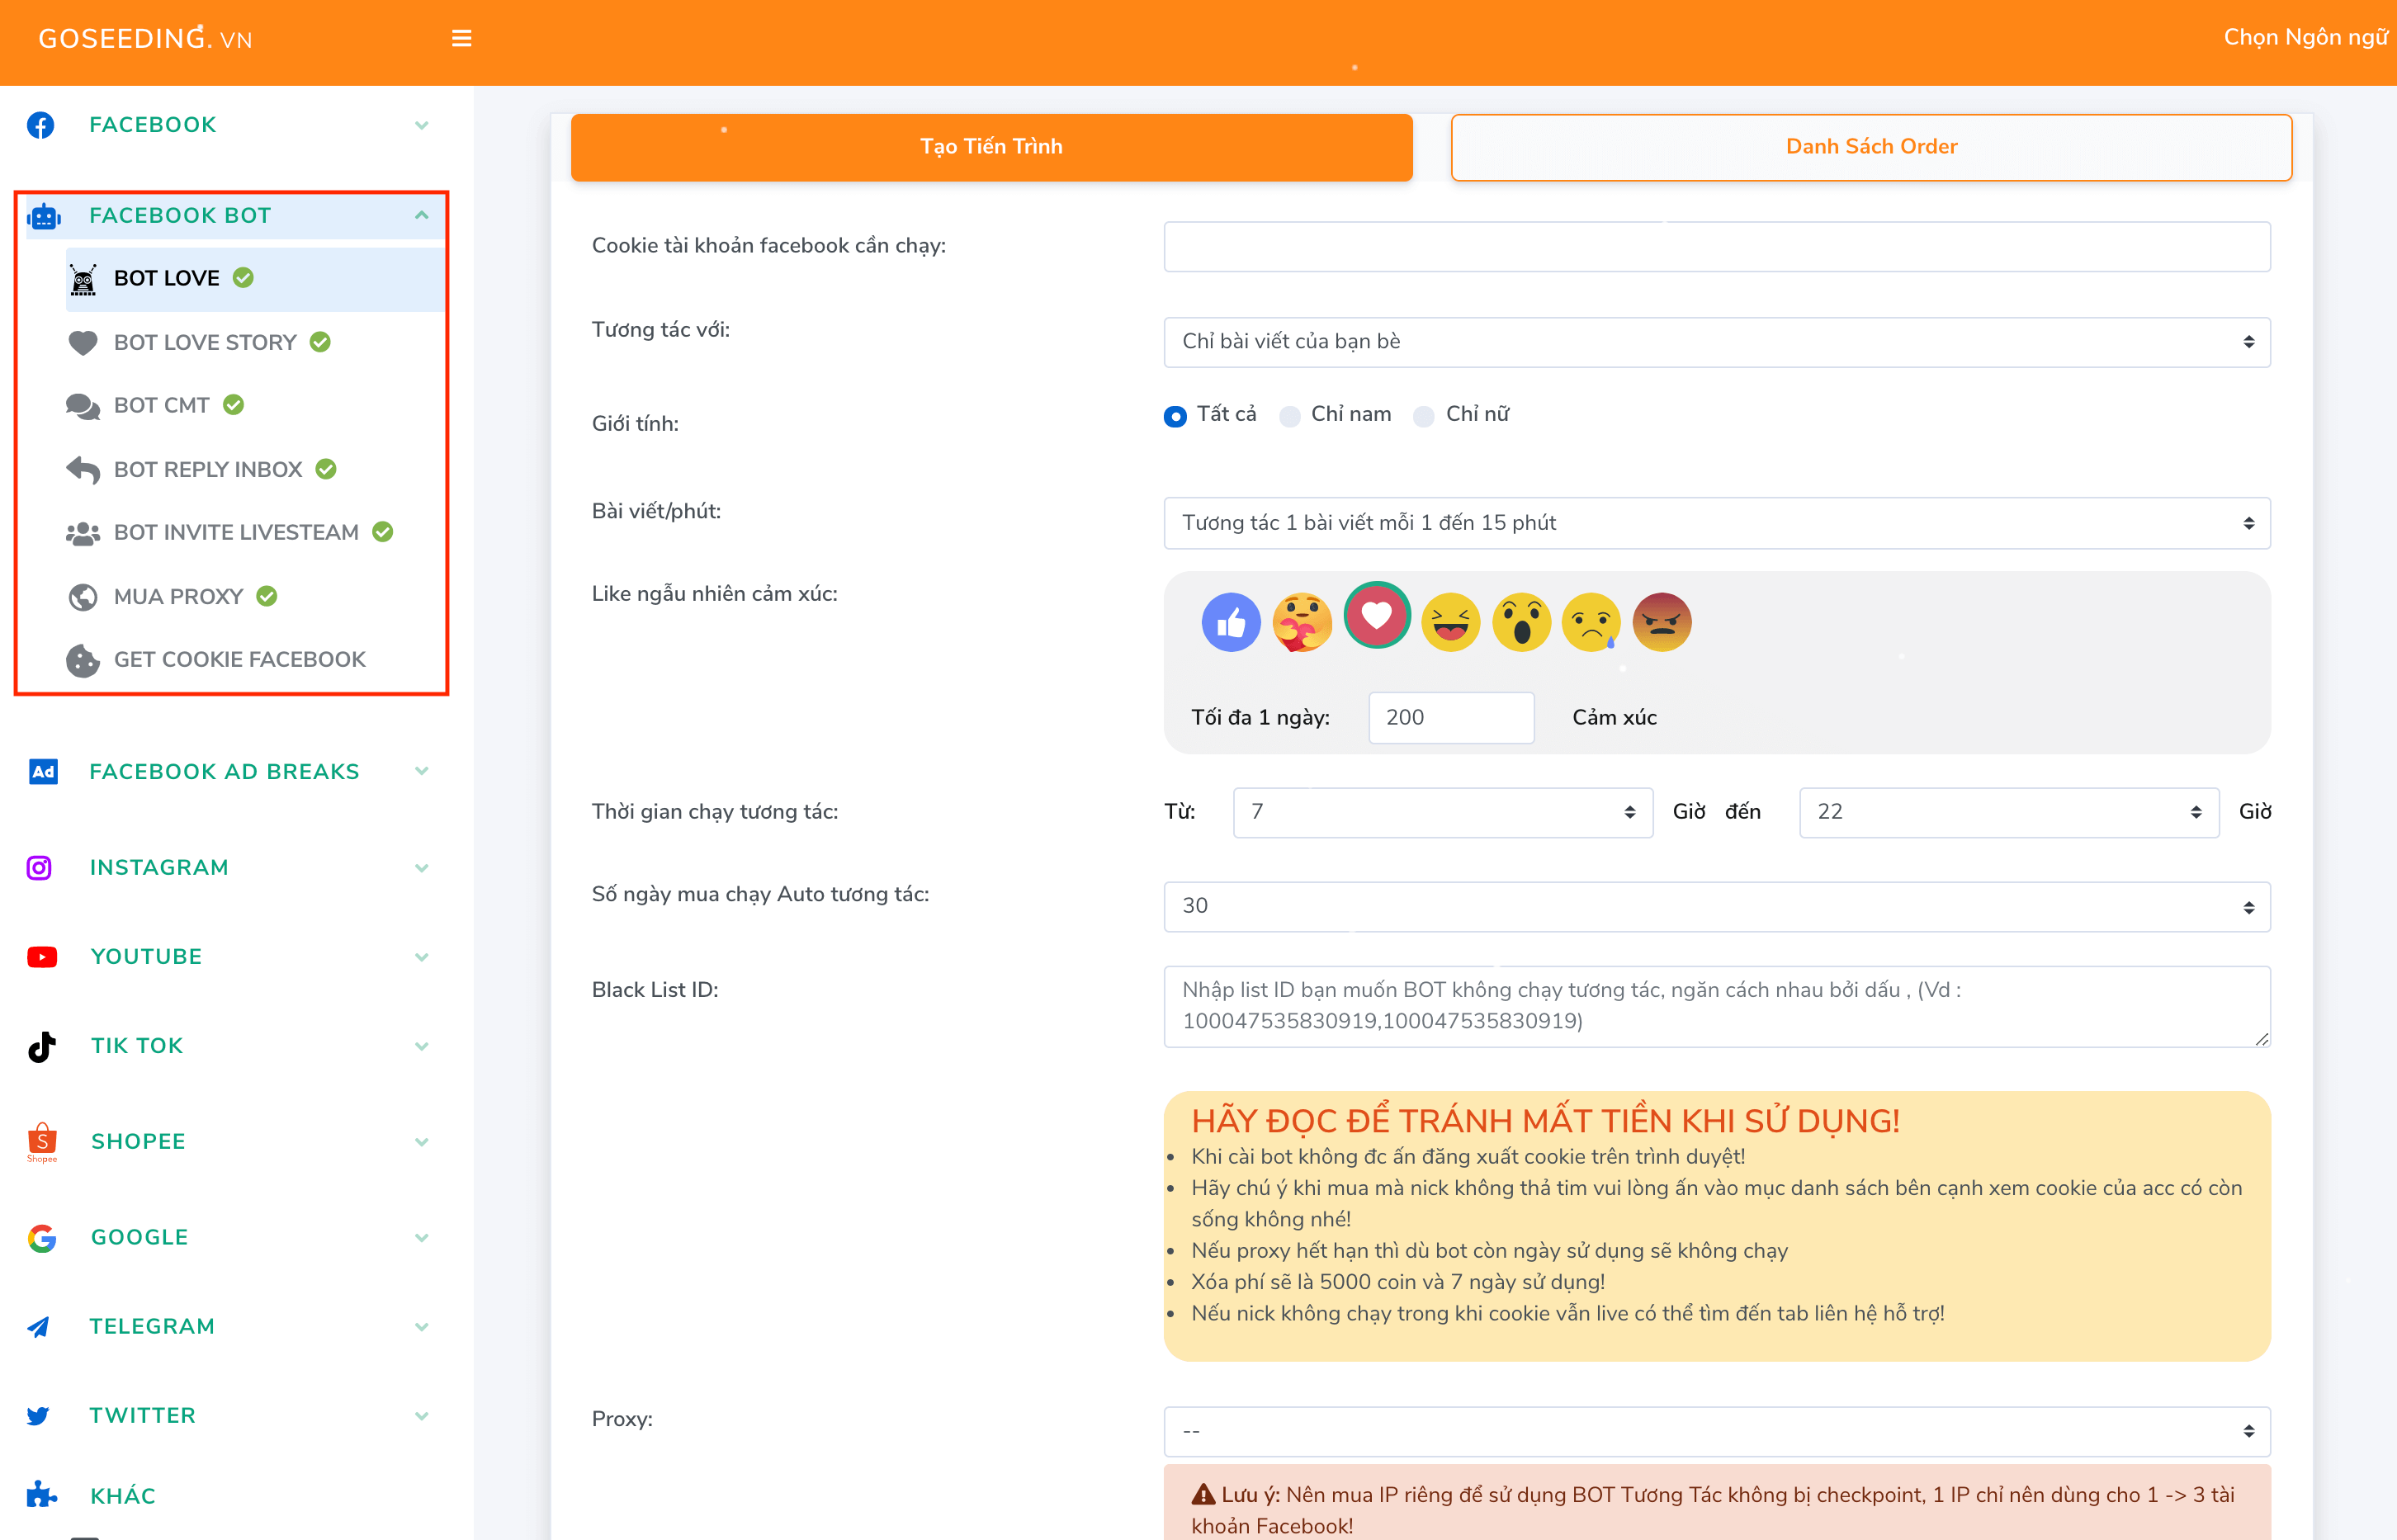Image resolution: width=2397 pixels, height=1540 pixels.
Task: Collapse the FACEBOOK BOT section chevron
Action: pyautogui.click(x=422, y=216)
